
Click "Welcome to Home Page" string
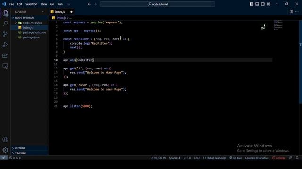[104, 73]
